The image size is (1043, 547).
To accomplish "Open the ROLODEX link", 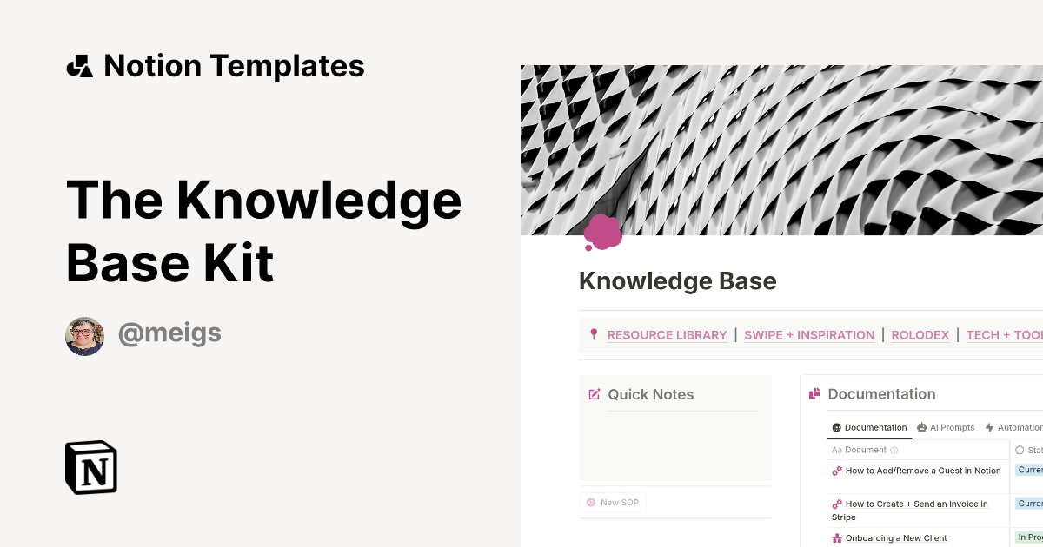I will (920, 335).
